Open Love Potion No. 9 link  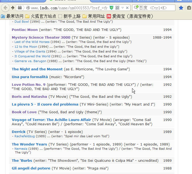pyautogui.click(x=29, y=84)
